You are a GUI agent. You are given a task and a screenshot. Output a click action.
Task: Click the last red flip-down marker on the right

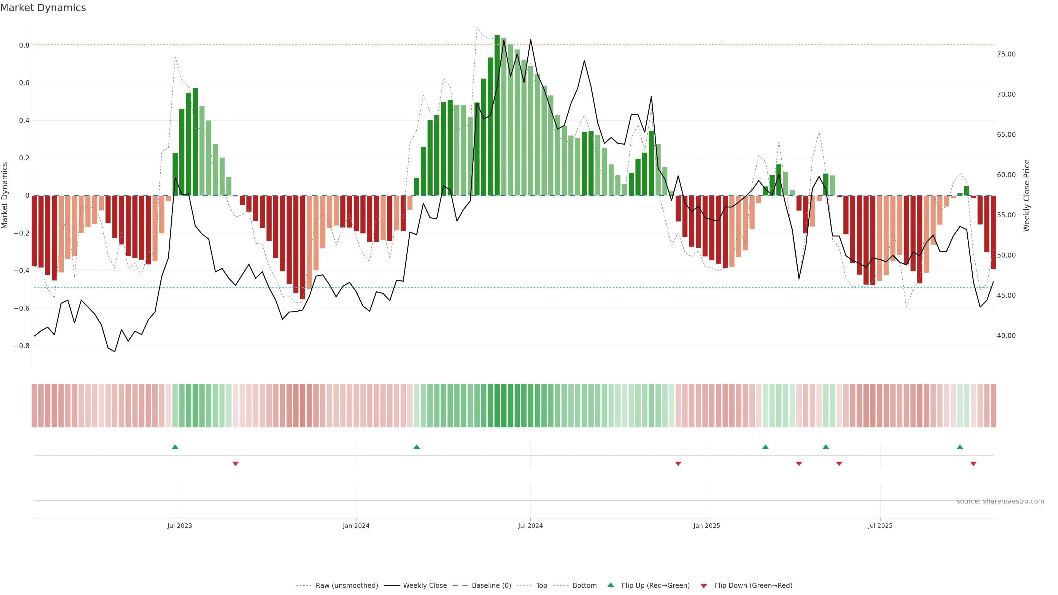pos(973,464)
